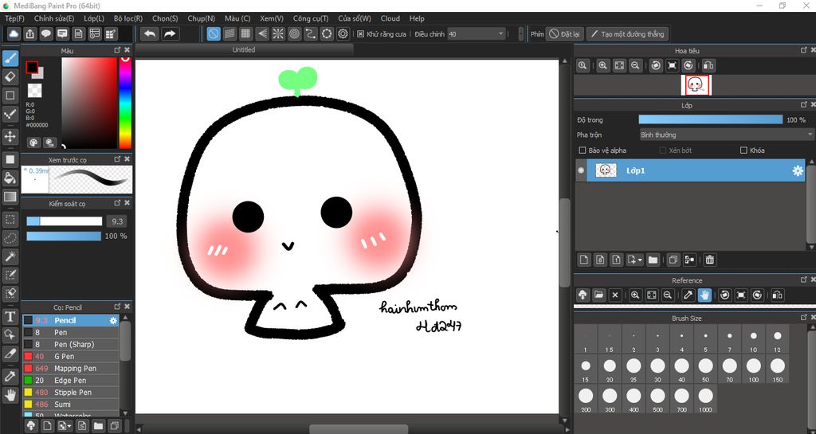This screenshot has width=816, height=434.
Task: Select the Text tool
Action: point(10,316)
